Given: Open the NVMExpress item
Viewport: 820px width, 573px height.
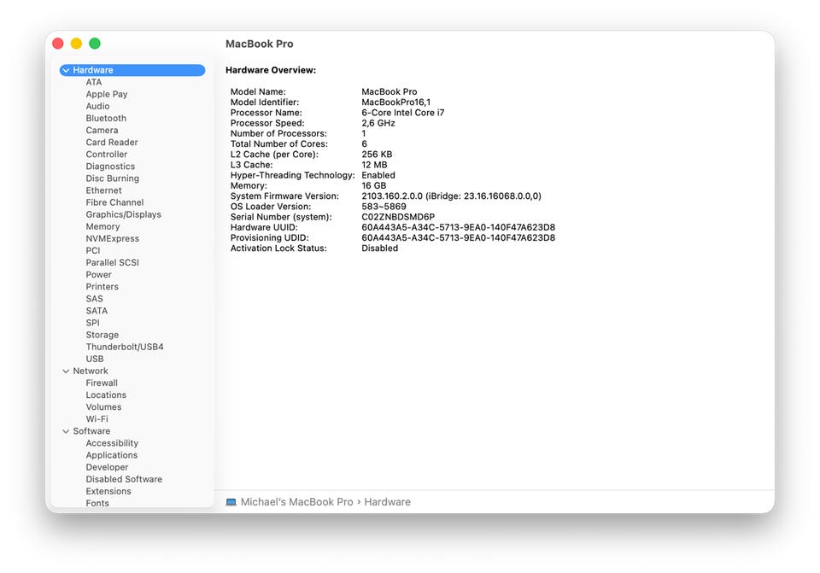Looking at the screenshot, I should tap(113, 238).
